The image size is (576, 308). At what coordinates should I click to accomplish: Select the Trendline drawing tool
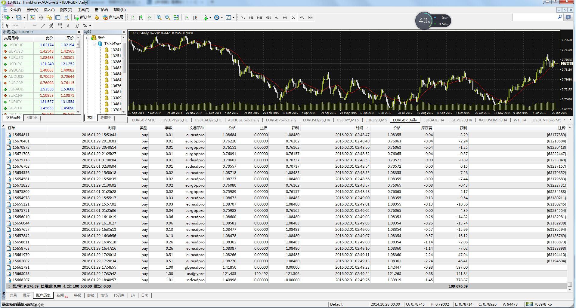coord(43,26)
